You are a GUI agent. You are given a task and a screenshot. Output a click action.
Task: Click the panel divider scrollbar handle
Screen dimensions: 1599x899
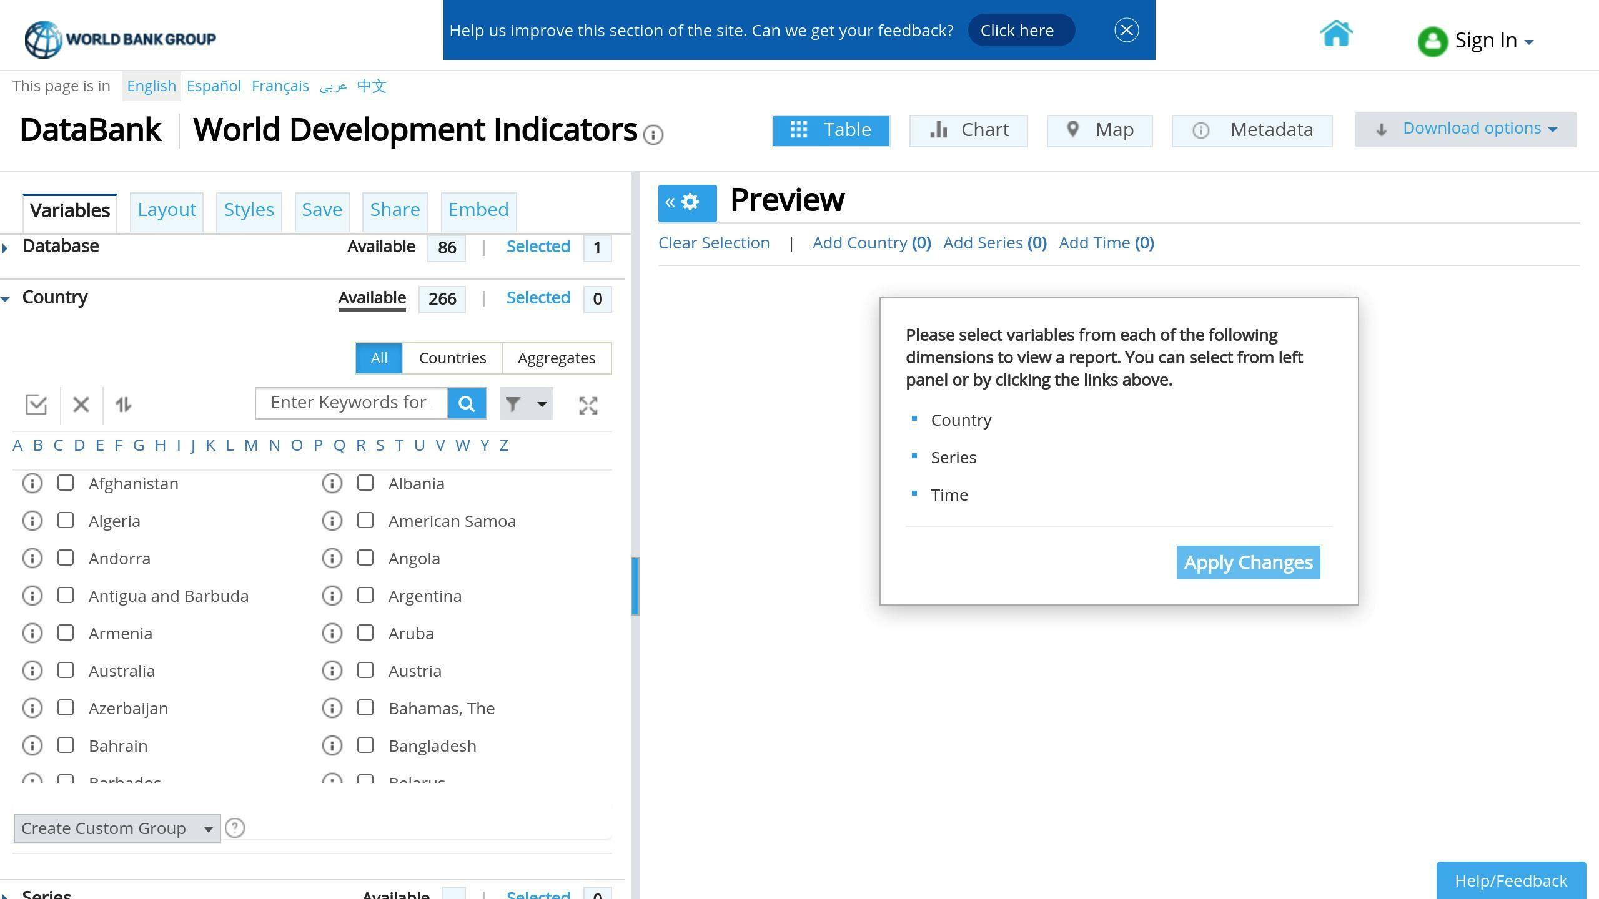(x=635, y=586)
